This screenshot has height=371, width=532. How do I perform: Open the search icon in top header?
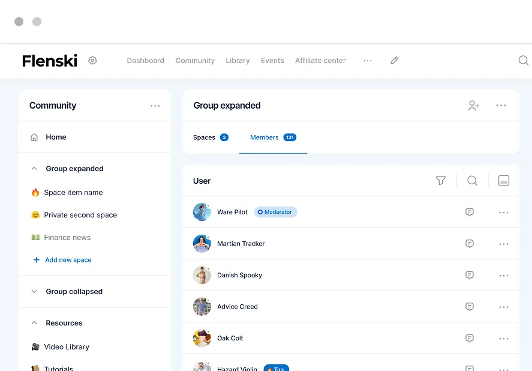(523, 61)
